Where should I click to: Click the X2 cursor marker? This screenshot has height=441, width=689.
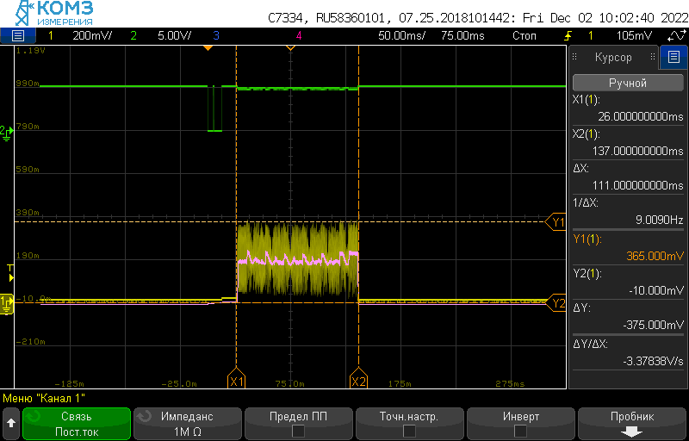pyautogui.click(x=358, y=378)
